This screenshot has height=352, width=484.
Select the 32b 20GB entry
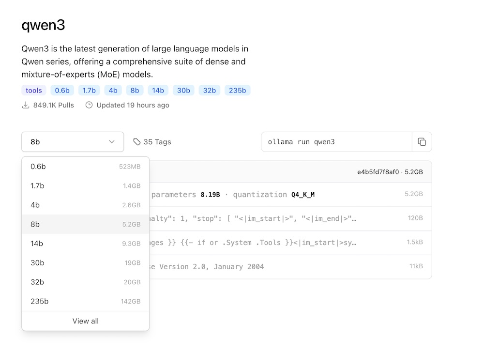(86, 282)
